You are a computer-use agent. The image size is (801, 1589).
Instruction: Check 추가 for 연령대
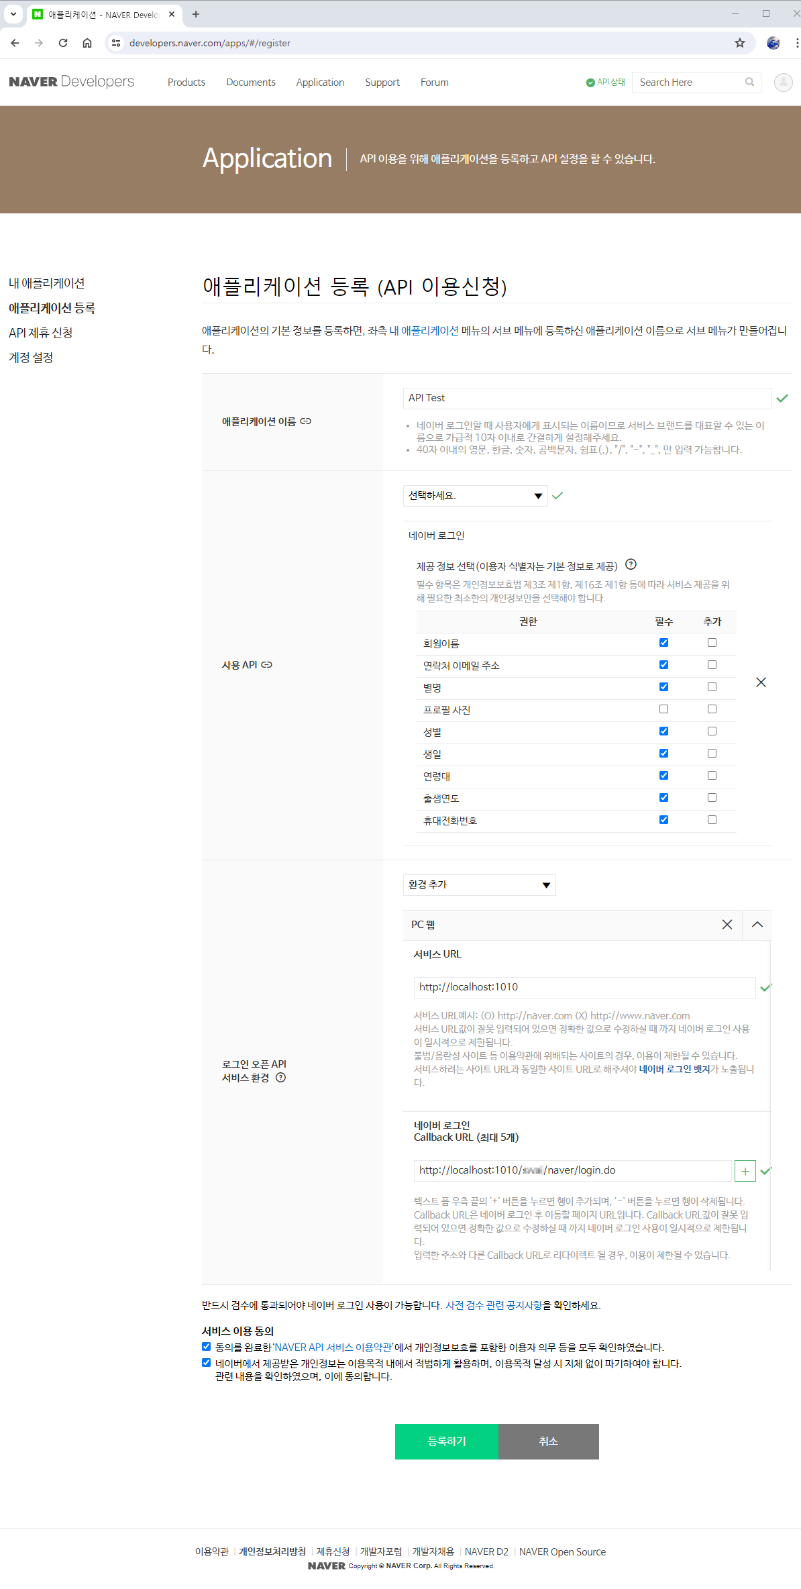point(712,776)
